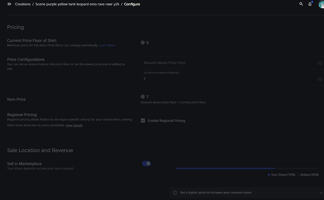This screenshot has width=324, height=200.
Task: Click info icon in revenue share notice
Action: 175,192
